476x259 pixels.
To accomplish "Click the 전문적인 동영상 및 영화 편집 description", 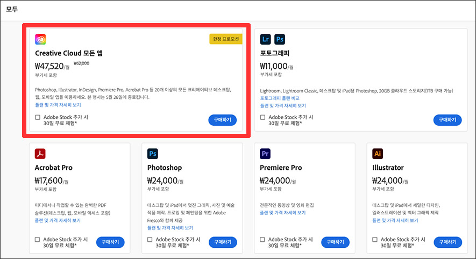I will [287, 205].
